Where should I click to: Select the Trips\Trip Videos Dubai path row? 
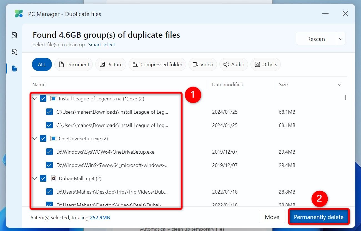pyautogui.click(x=112, y=192)
